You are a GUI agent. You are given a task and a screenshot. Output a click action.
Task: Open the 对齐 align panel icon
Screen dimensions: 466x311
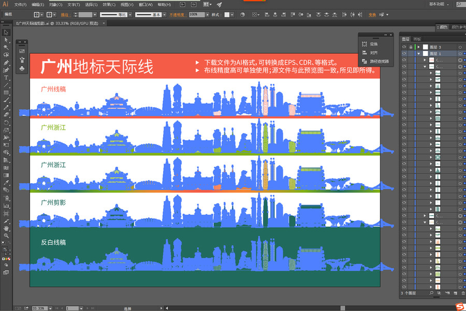pyautogui.click(x=365, y=53)
